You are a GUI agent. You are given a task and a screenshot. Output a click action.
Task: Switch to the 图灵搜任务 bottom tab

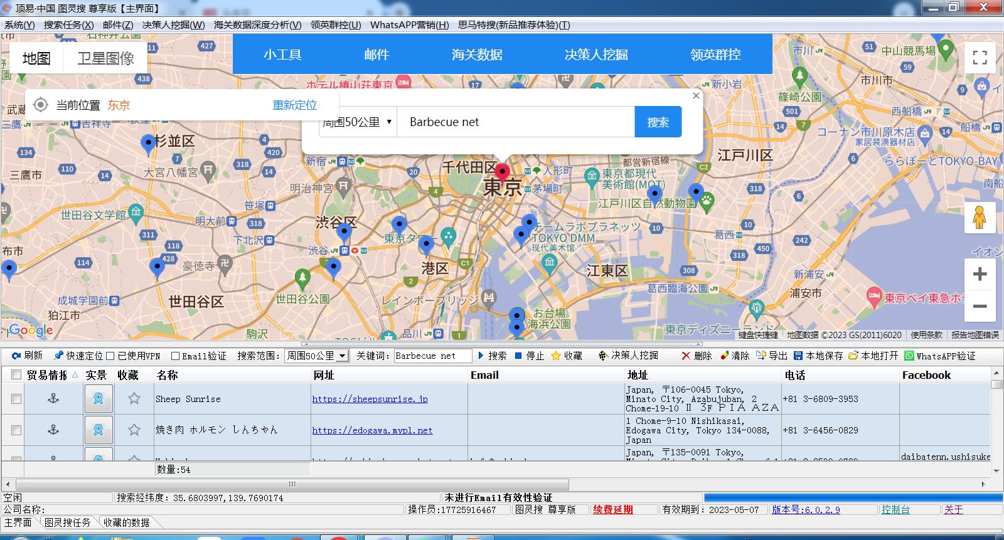(67, 522)
